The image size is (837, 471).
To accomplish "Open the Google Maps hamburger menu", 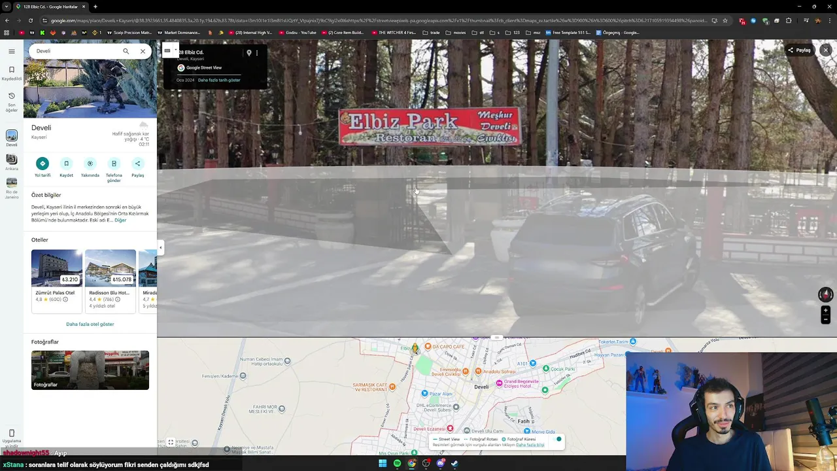I will 11,51.
